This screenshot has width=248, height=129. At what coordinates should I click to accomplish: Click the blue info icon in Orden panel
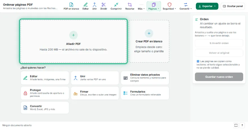[198, 61]
